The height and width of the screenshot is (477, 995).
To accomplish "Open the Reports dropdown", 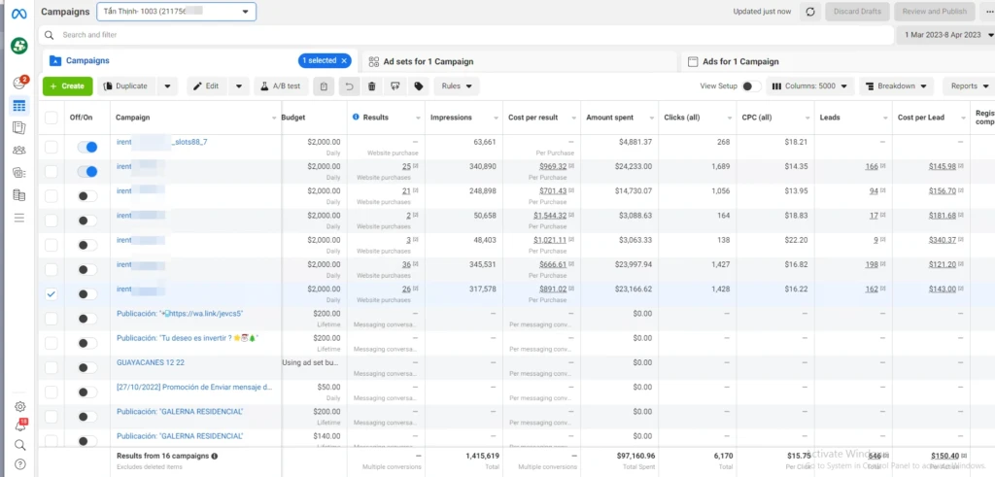I will [x=969, y=86].
